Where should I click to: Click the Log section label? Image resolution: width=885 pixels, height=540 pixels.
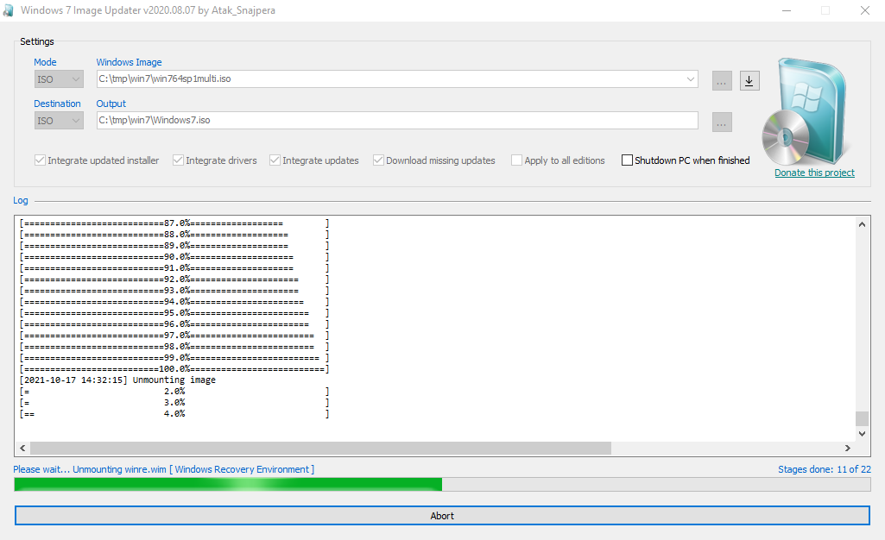(x=21, y=200)
